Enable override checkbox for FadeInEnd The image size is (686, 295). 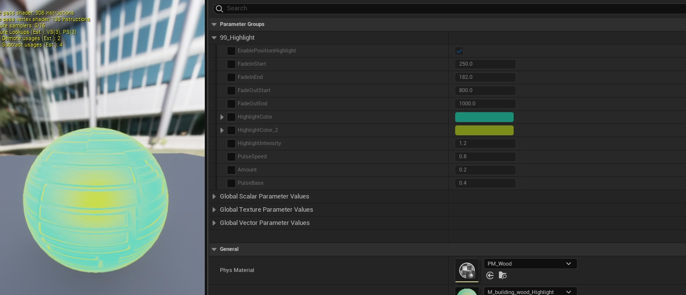coord(231,77)
